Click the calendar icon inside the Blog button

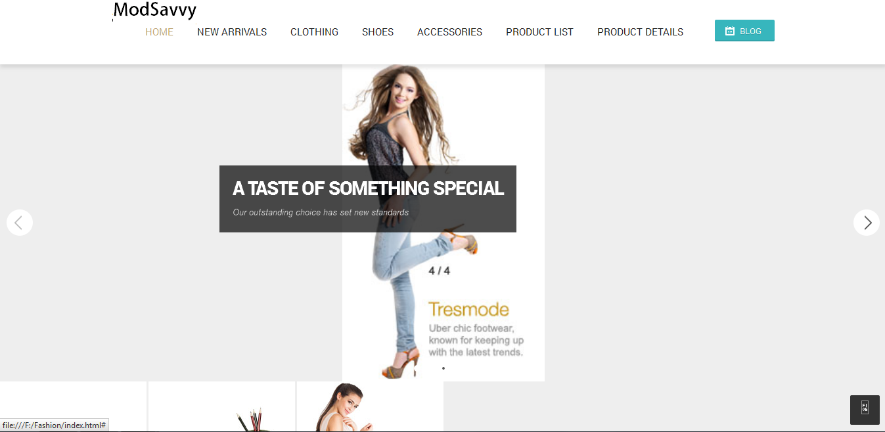[729, 31]
